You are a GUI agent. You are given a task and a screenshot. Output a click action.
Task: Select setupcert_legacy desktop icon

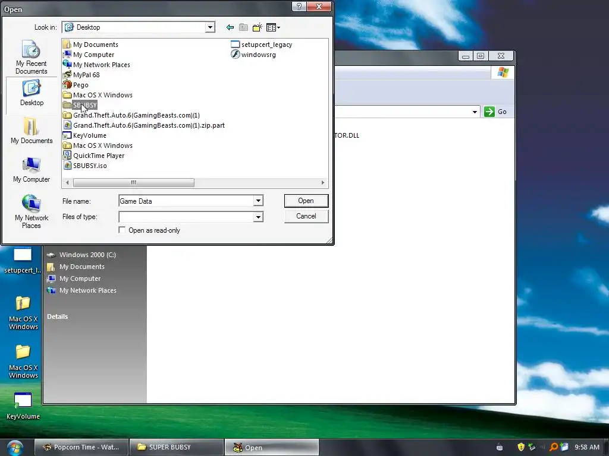click(x=23, y=261)
